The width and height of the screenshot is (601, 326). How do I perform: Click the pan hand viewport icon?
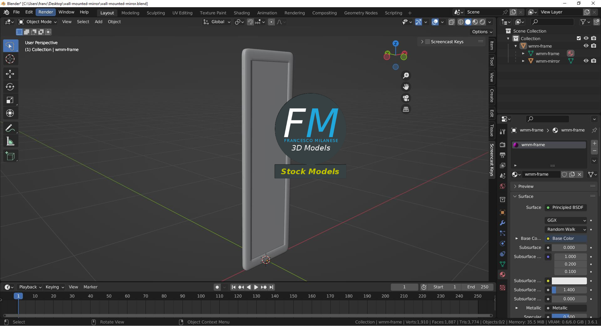(x=406, y=87)
